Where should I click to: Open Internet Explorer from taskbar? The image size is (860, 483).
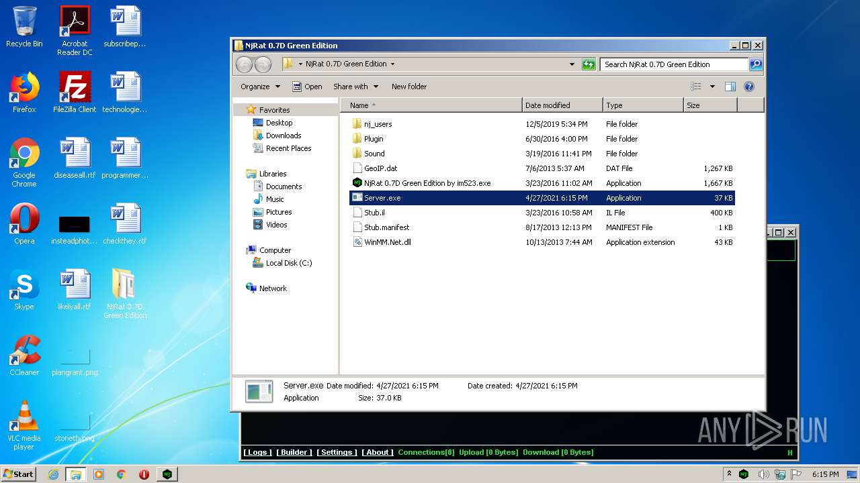(53, 474)
